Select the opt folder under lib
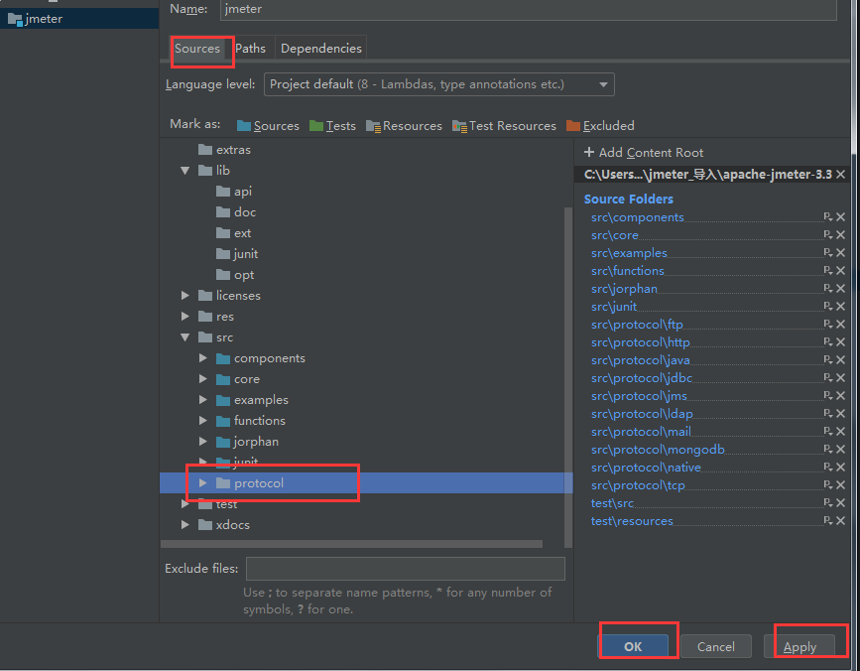The width and height of the screenshot is (860, 671). (x=235, y=275)
